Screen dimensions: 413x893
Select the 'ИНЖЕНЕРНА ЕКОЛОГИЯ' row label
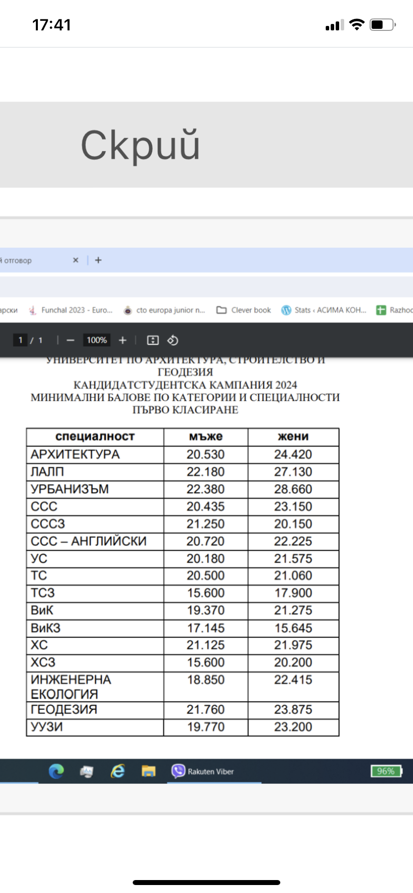71,687
